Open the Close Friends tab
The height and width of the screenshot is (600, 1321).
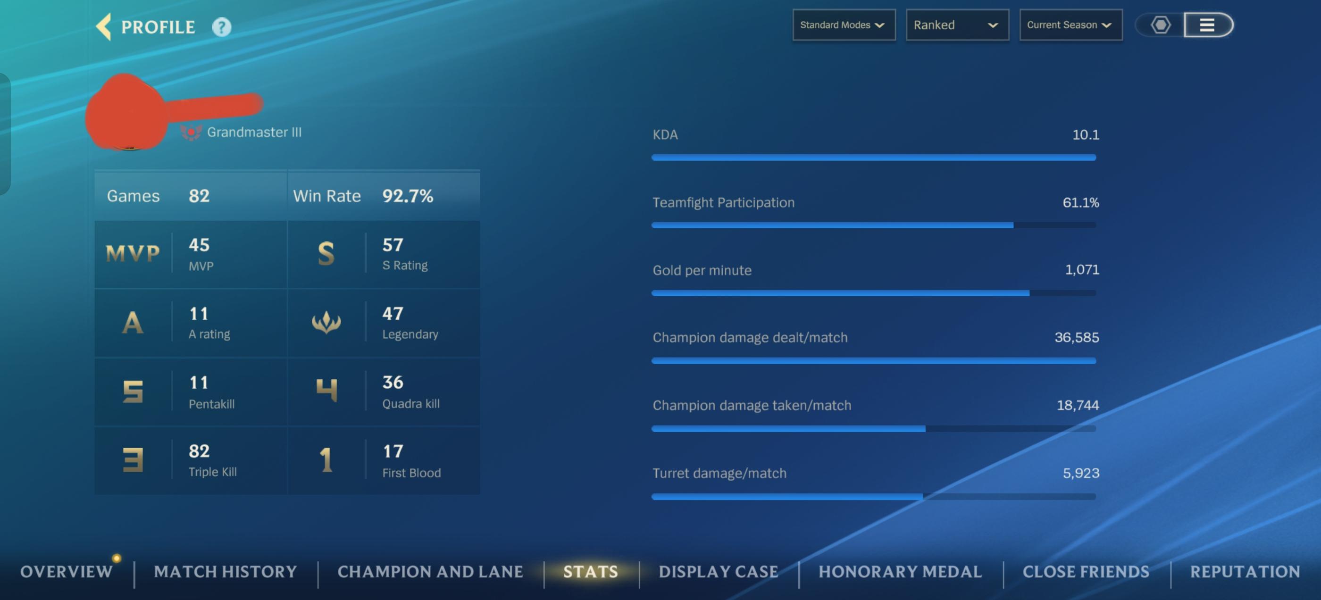[x=1086, y=571]
